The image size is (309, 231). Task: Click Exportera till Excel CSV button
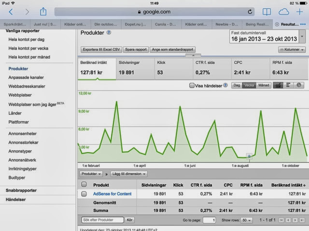tap(101, 50)
